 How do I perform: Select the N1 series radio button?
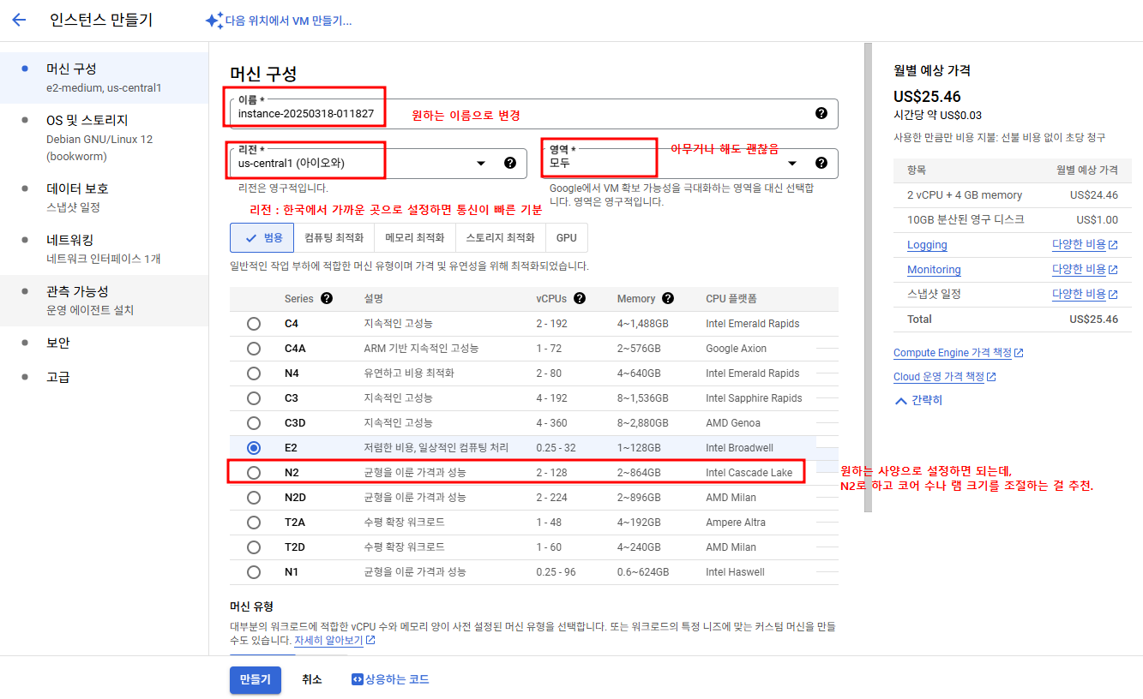click(x=254, y=572)
